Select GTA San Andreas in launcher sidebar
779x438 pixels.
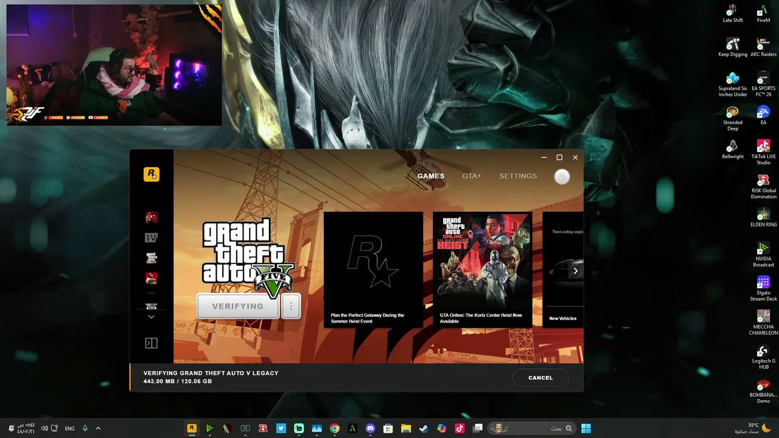[152, 258]
